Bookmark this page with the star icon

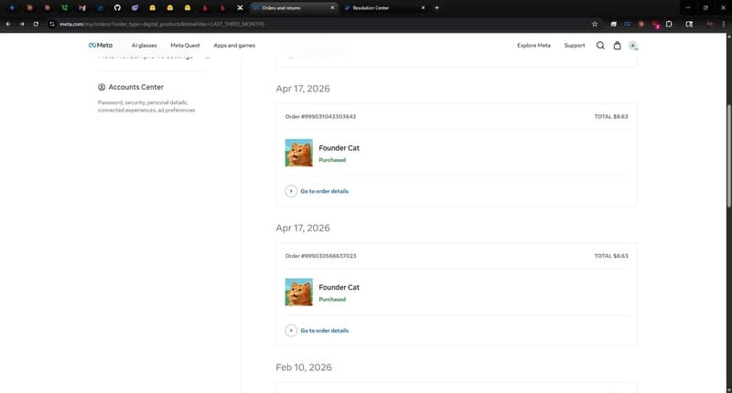coord(594,24)
